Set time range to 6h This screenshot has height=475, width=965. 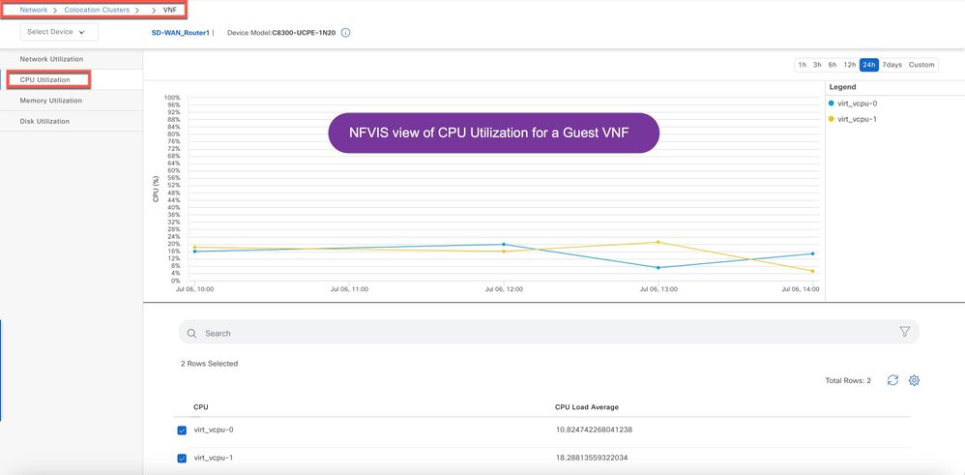(x=833, y=65)
